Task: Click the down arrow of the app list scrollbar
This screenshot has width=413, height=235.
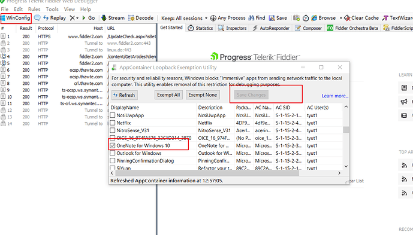Action: [346, 166]
